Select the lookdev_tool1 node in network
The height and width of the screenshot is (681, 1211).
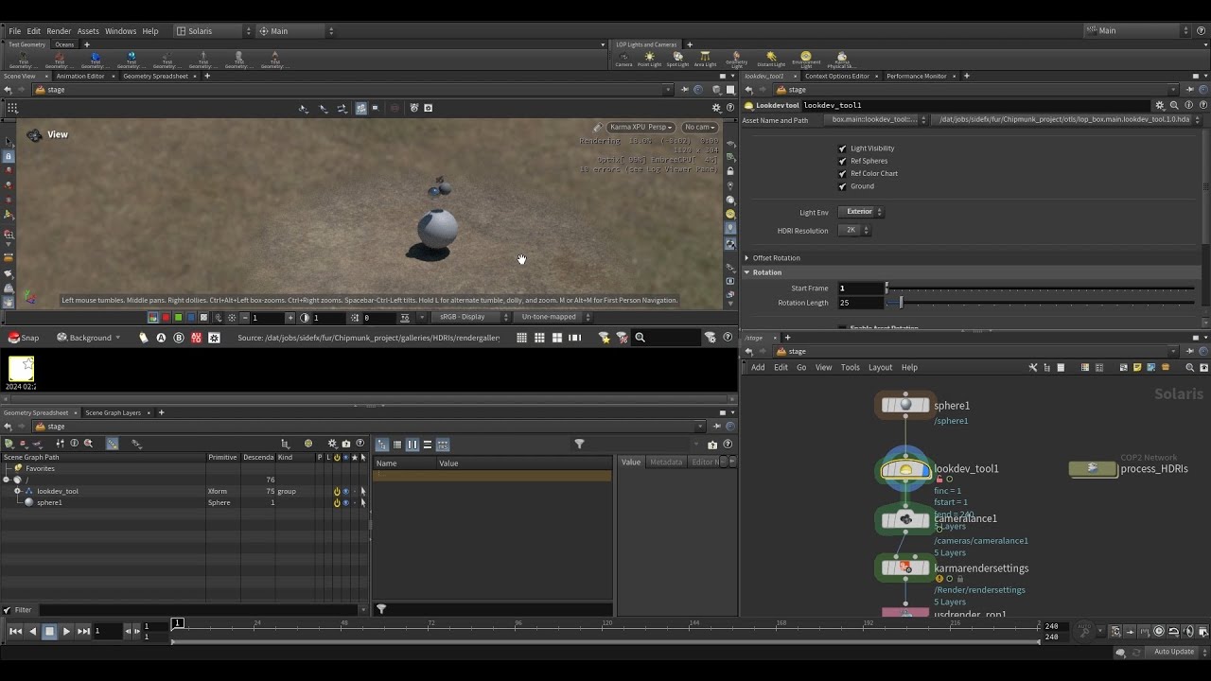coord(905,469)
